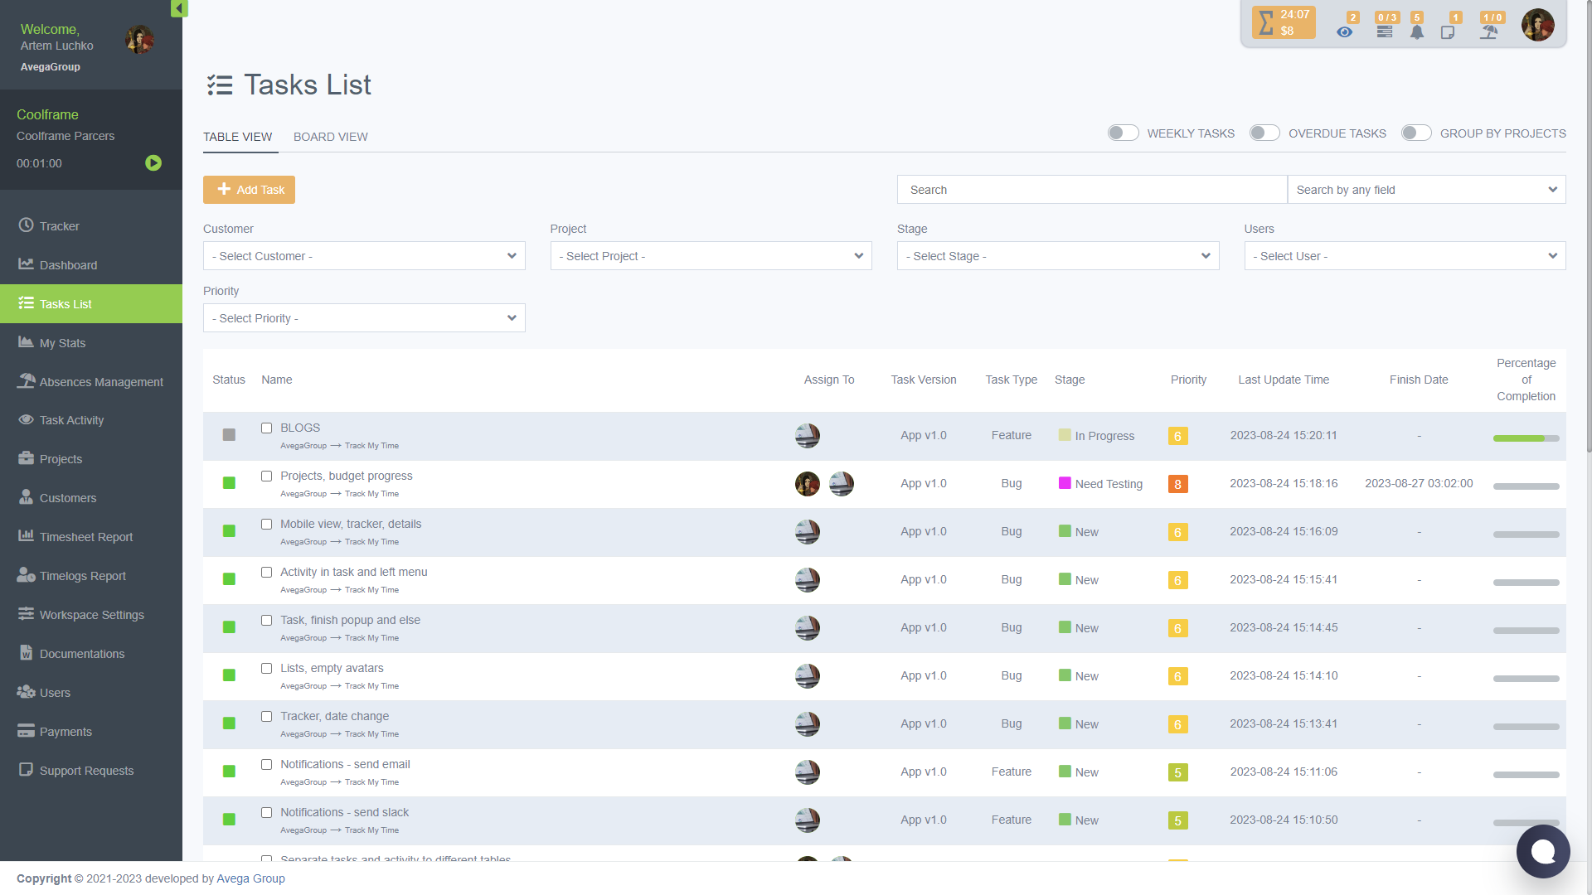Open Timesheet Report in sidebar menu
The width and height of the screenshot is (1592, 895).
[x=85, y=537]
